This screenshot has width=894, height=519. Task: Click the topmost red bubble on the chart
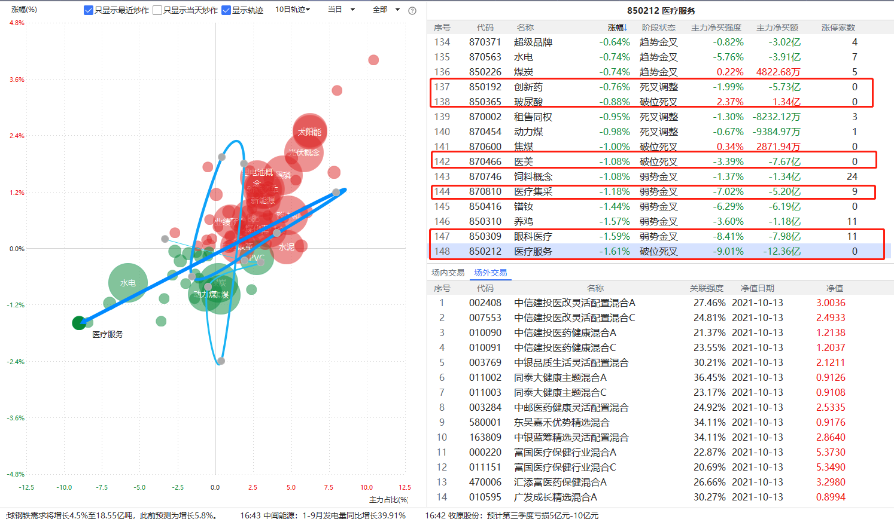point(373,60)
